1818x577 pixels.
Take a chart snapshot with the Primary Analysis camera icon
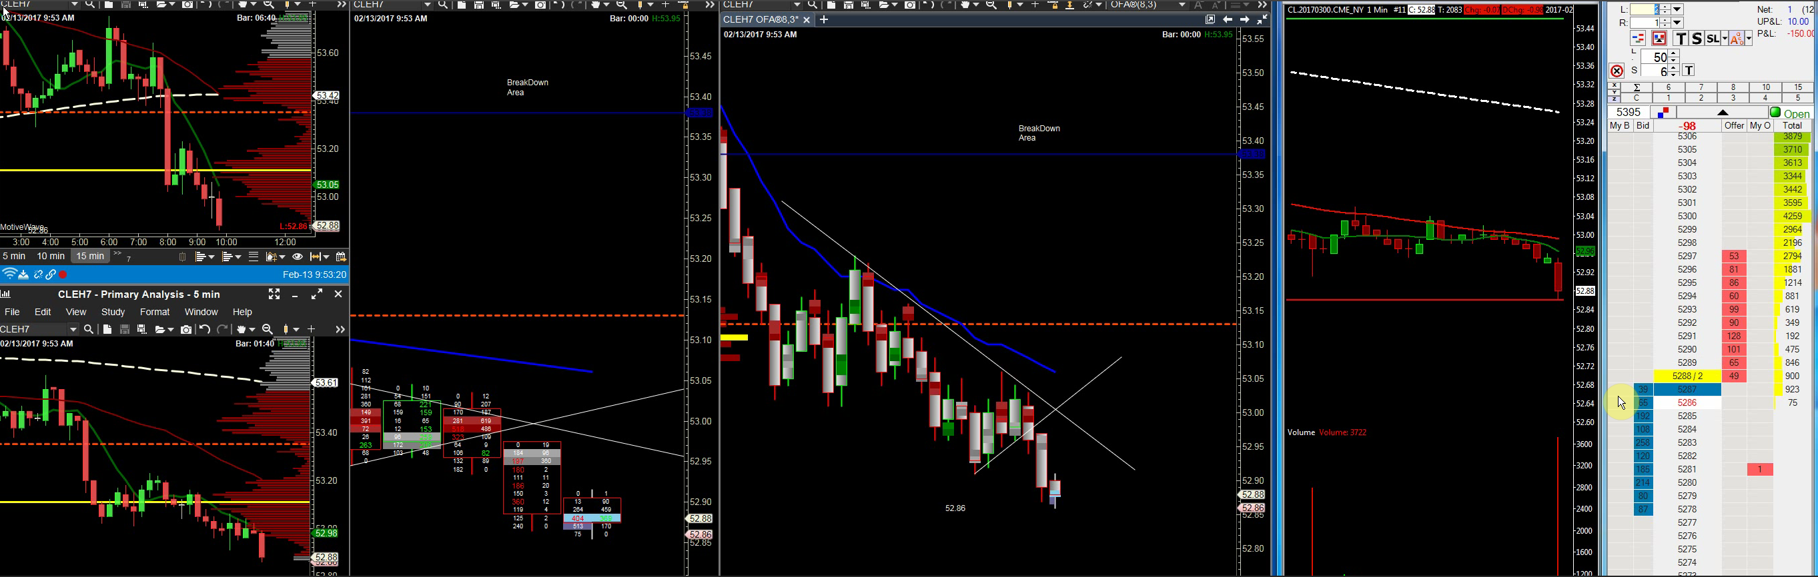tap(186, 329)
